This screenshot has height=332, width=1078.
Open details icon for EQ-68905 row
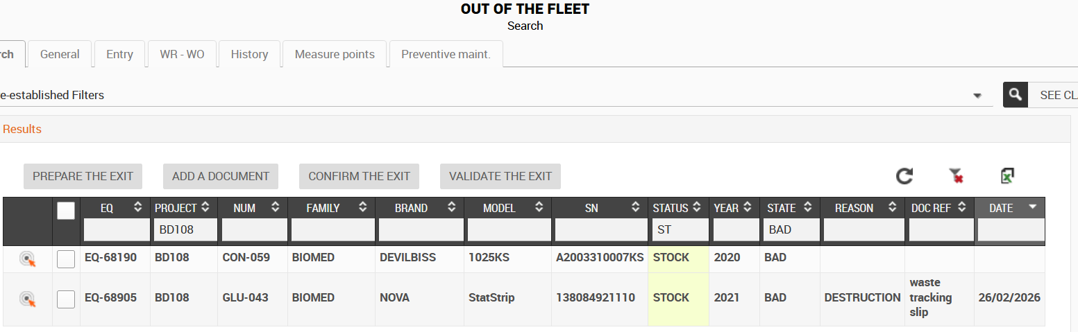pyautogui.click(x=28, y=299)
